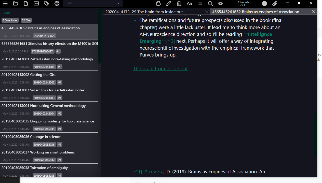Clear the Find field with the x

coord(118,3)
